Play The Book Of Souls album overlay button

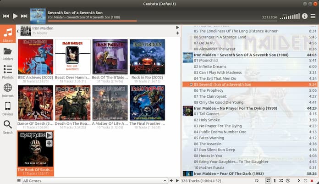tap(49, 135)
